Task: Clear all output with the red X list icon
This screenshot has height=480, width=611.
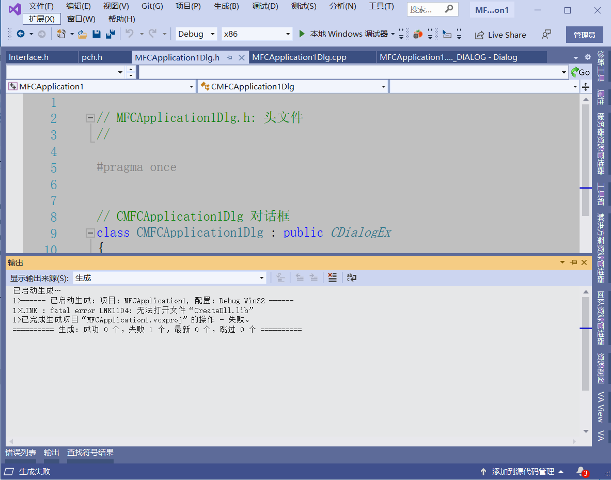Action: click(332, 277)
